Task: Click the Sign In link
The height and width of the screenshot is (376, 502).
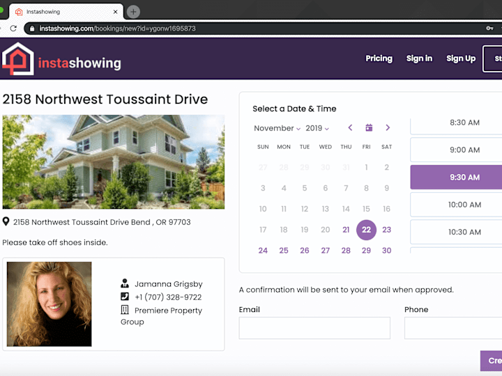Action: [x=419, y=58]
